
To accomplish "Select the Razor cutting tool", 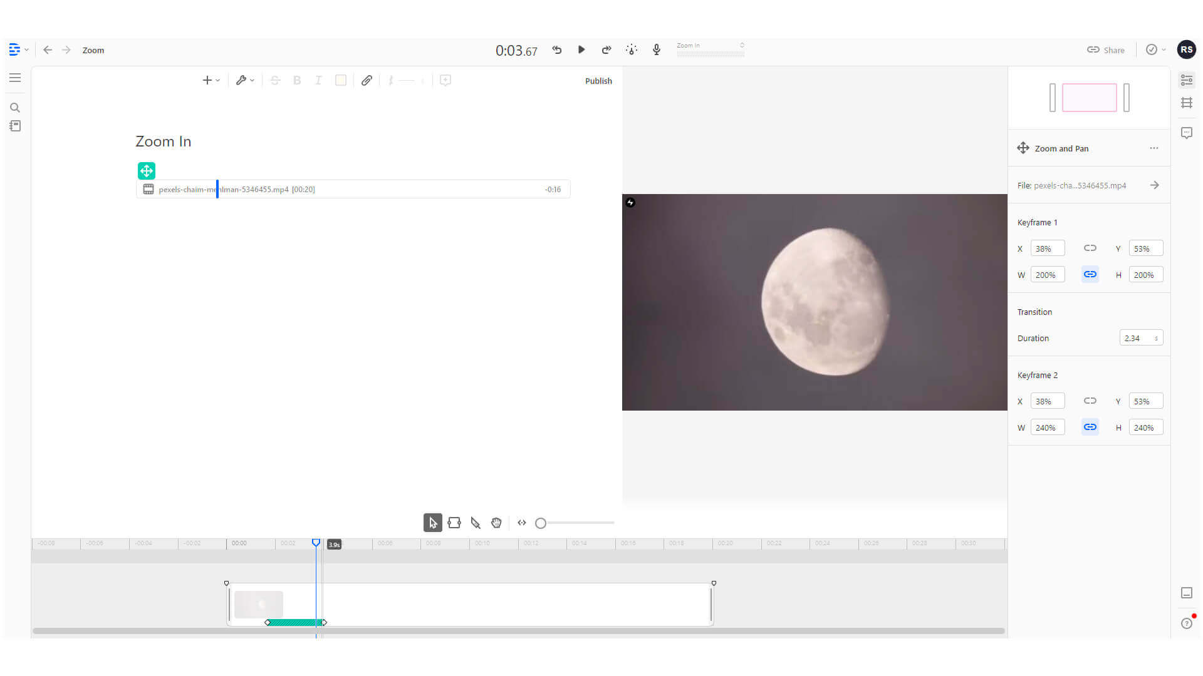I will pyautogui.click(x=476, y=523).
